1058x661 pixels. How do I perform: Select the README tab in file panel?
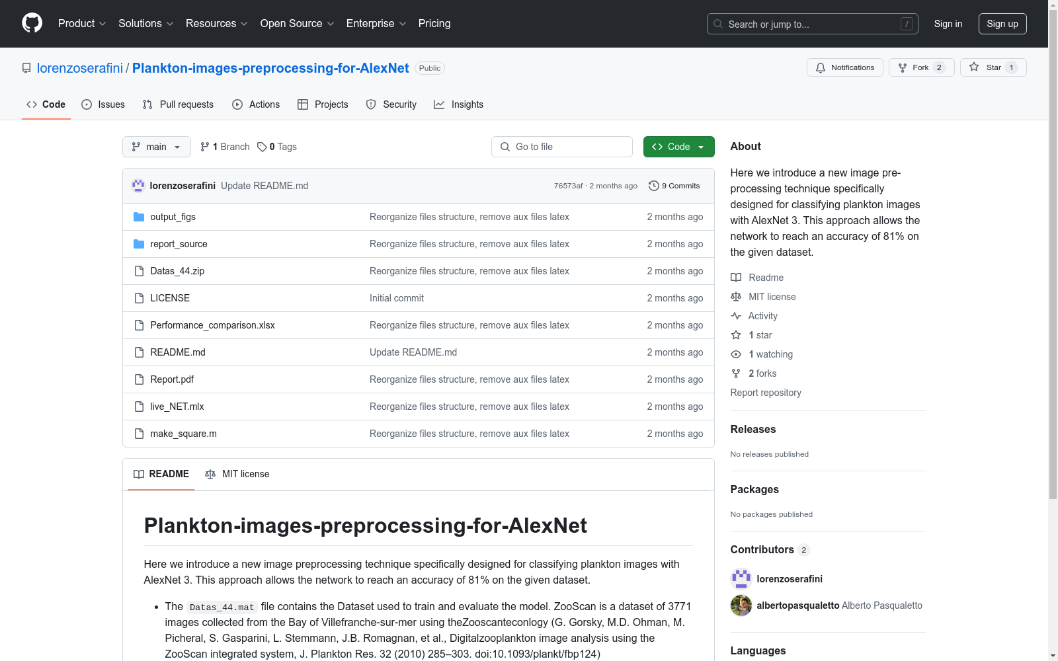(161, 474)
